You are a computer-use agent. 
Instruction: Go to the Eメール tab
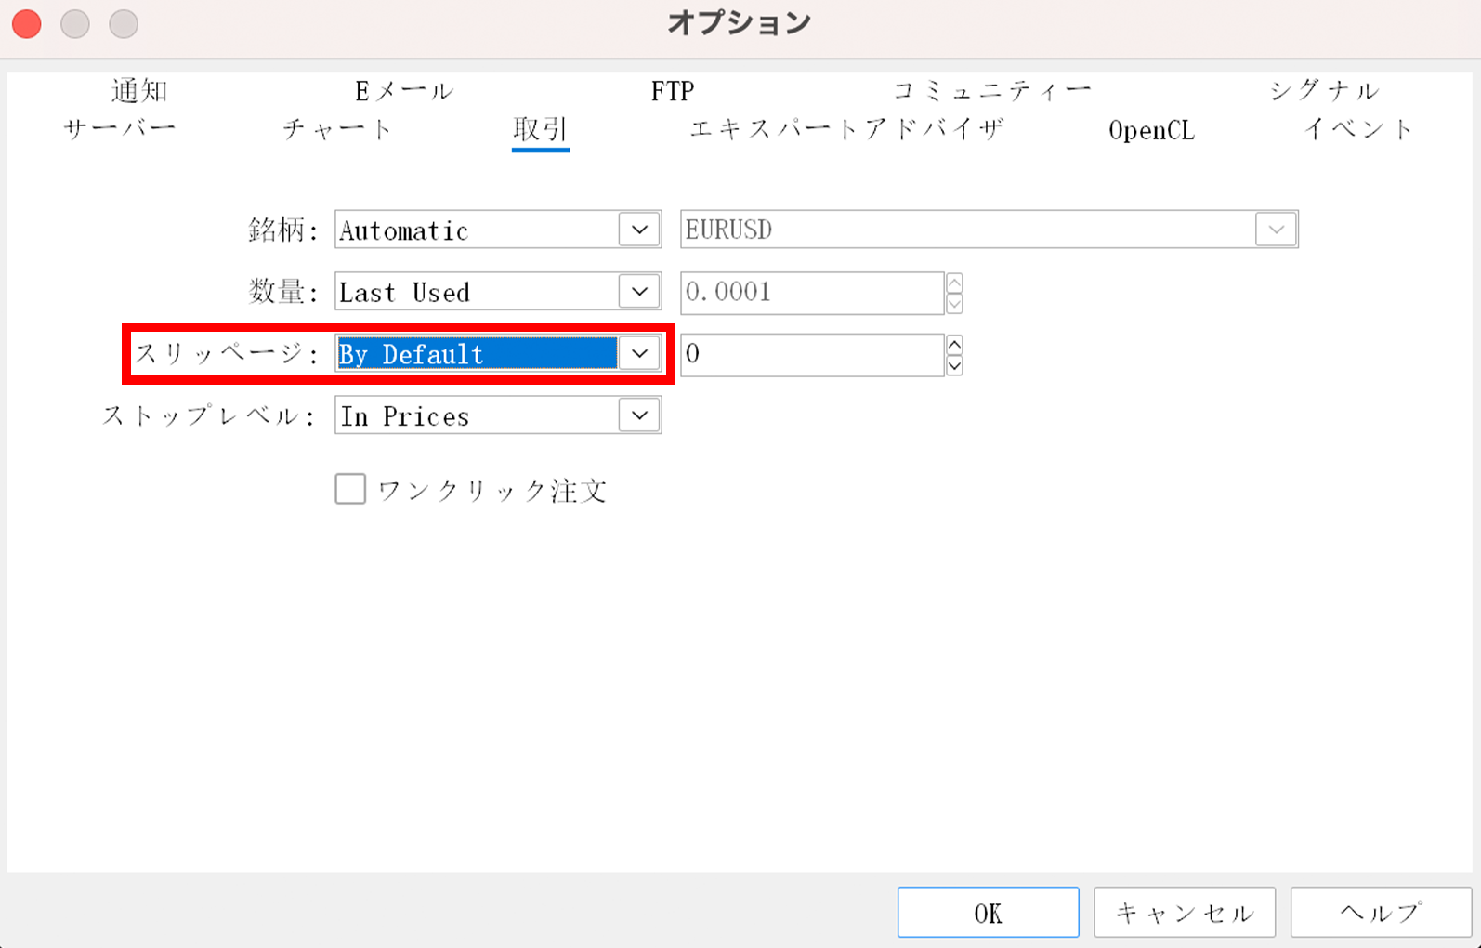(x=404, y=91)
